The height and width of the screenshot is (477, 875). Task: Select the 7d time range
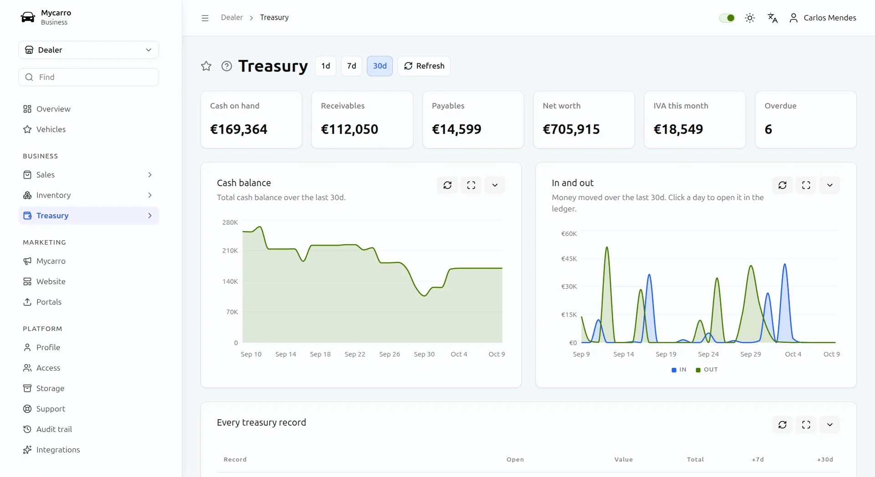(351, 66)
